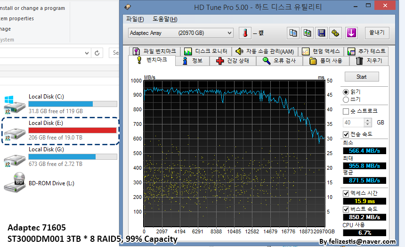Image resolution: width=405 pixels, height=247 pixels.
Task: Save screenshot floppy disk icon
Action: point(321,33)
